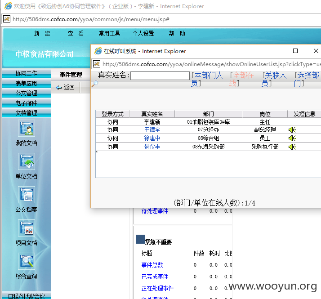Click the 在线呼叫系统 popup address bar URL
The image size is (321, 299).
[211, 64]
